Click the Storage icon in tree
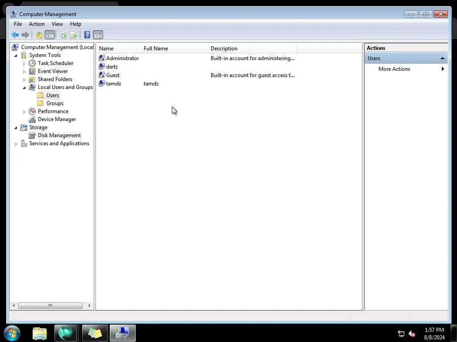The height and width of the screenshot is (342, 457). (x=24, y=127)
